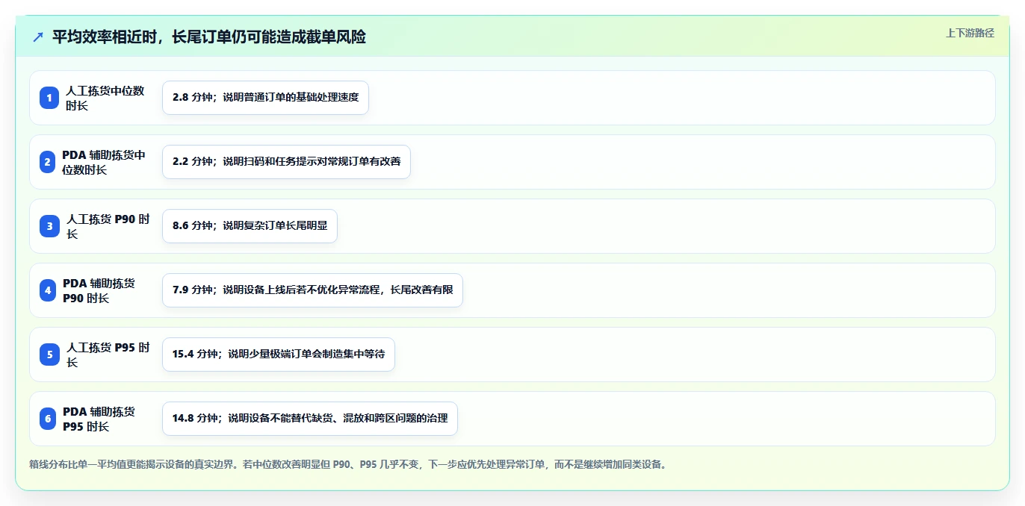
Task: Click the number 1 badge for 人工拣货中位数时长
Action: point(49,98)
